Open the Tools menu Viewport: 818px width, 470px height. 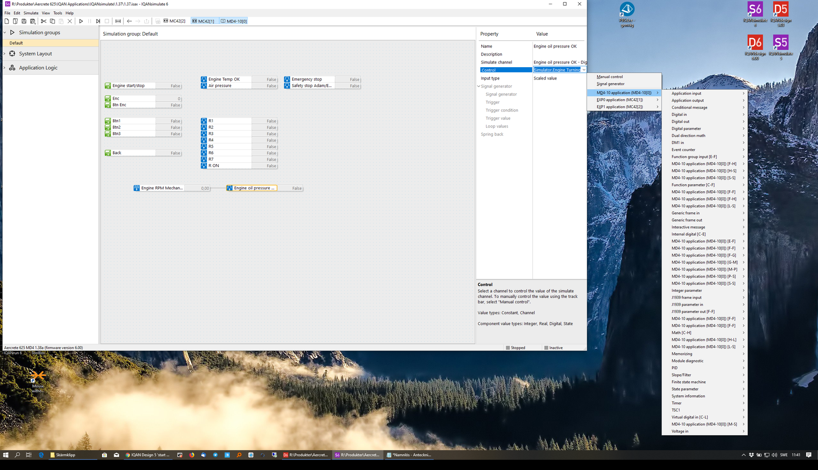[57, 13]
